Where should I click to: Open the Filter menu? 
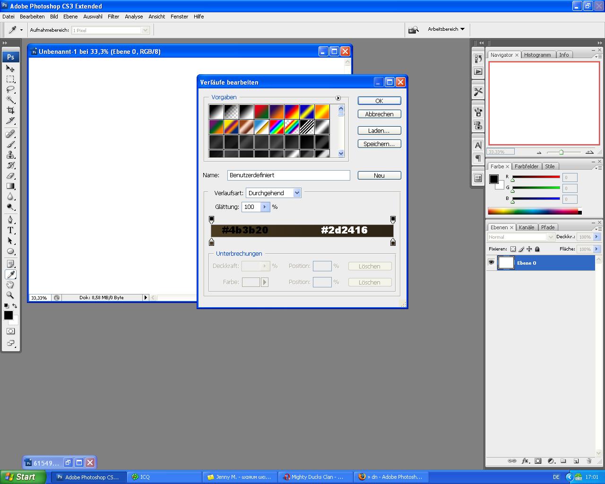113,17
